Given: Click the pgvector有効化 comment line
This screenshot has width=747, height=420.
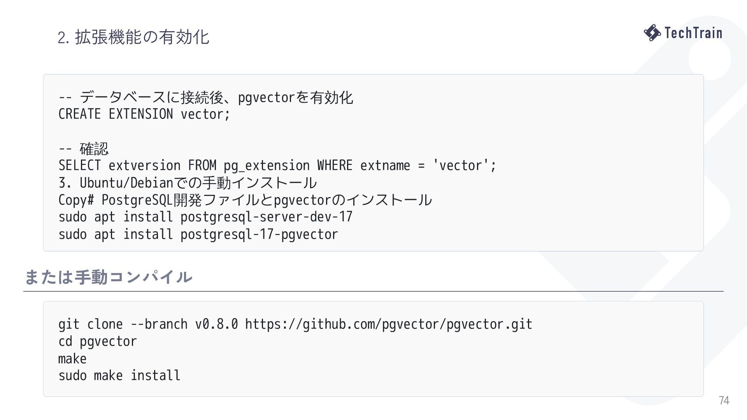Looking at the screenshot, I should [x=206, y=97].
